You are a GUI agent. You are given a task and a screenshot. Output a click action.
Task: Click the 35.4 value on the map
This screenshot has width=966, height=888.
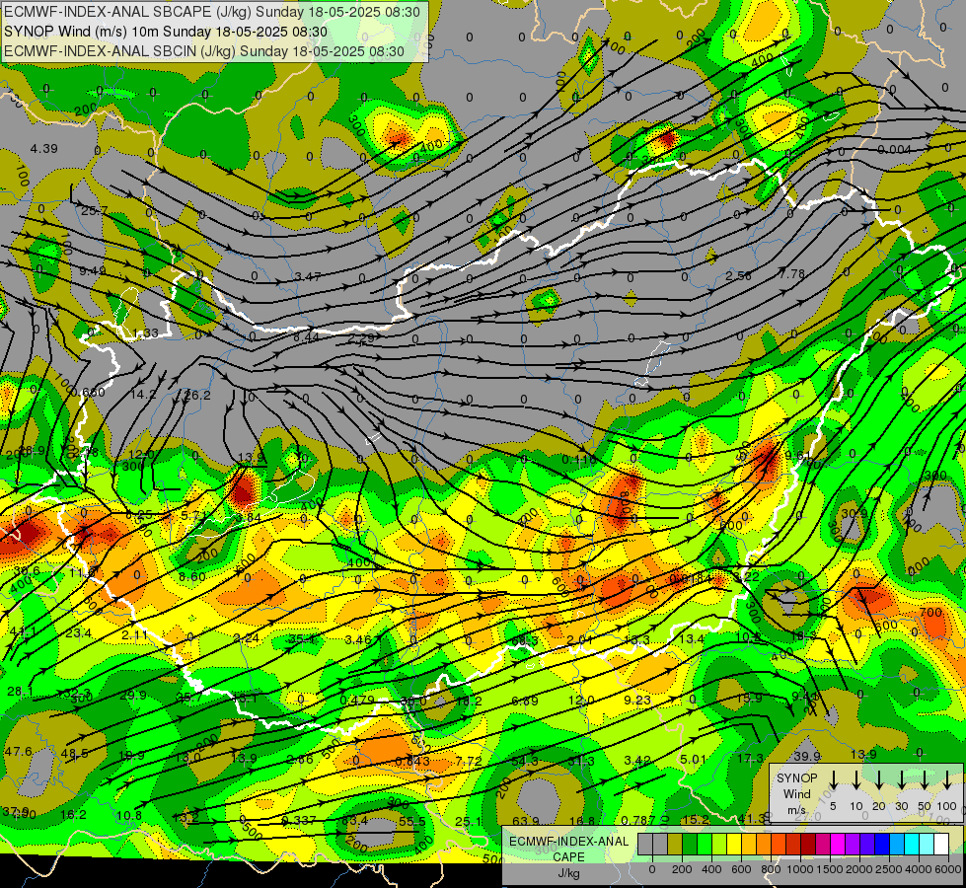[302, 638]
